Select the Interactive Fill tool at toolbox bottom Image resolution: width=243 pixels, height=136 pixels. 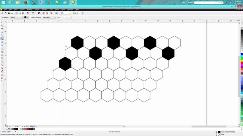2,81
